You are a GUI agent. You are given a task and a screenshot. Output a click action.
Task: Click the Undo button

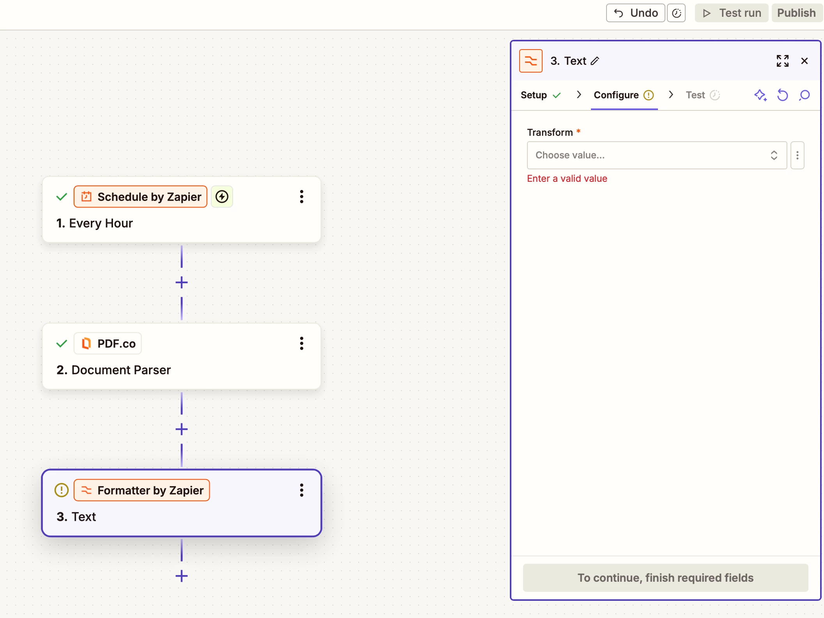coord(635,13)
